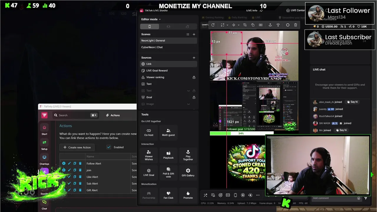Click Say hi next to elon_mask_rb

pos(352,102)
